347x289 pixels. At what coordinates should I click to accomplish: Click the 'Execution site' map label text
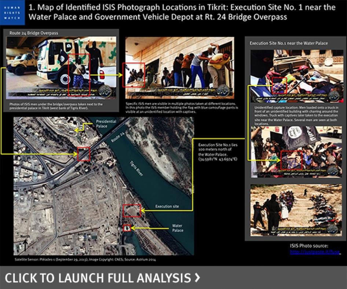(x=167, y=206)
